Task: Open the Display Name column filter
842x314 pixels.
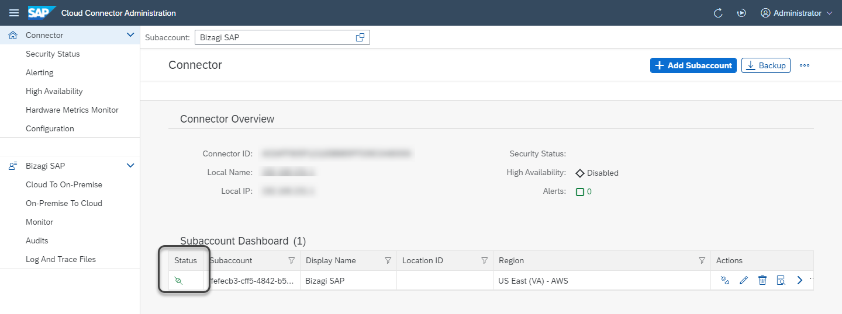Action: [388, 260]
